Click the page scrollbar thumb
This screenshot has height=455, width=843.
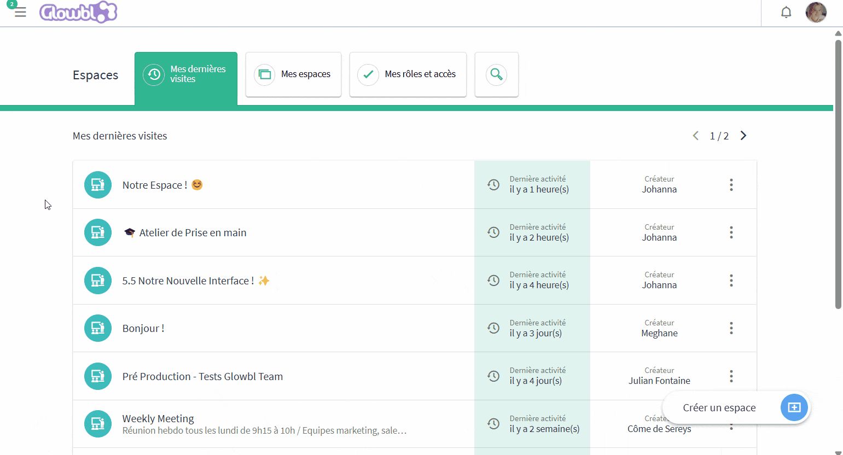(838, 174)
